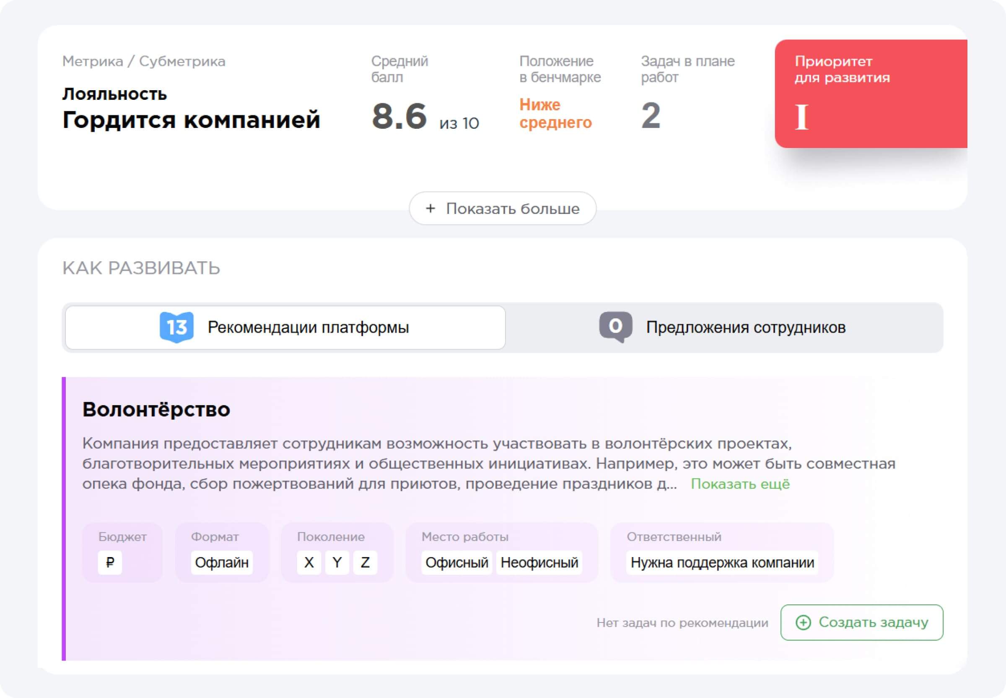1006x698 pixels.
Task: Click the Волонтёрство recommendation heading
Action: click(x=156, y=409)
